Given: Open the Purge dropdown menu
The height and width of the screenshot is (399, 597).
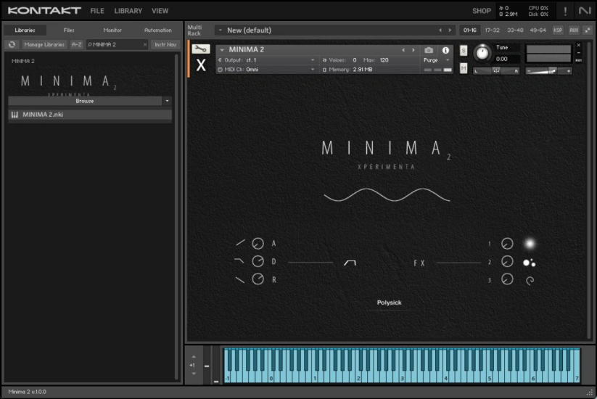Looking at the screenshot, I should pyautogui.click(x=437, y=60).
